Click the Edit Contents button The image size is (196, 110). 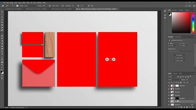tap(179, 55)
